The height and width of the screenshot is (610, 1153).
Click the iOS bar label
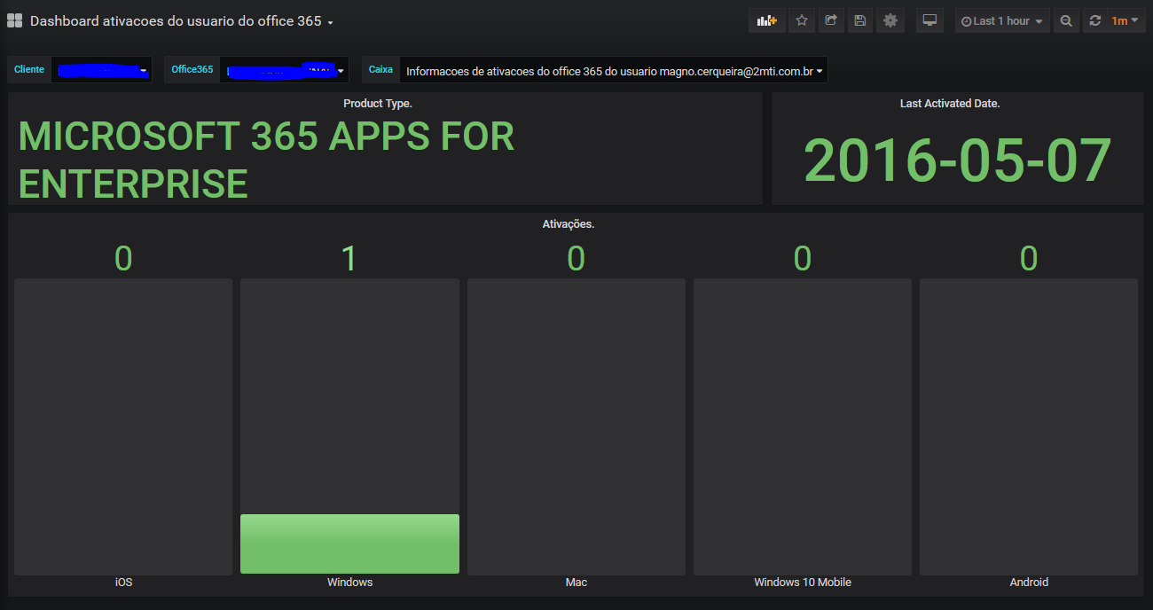coord(123,583)
